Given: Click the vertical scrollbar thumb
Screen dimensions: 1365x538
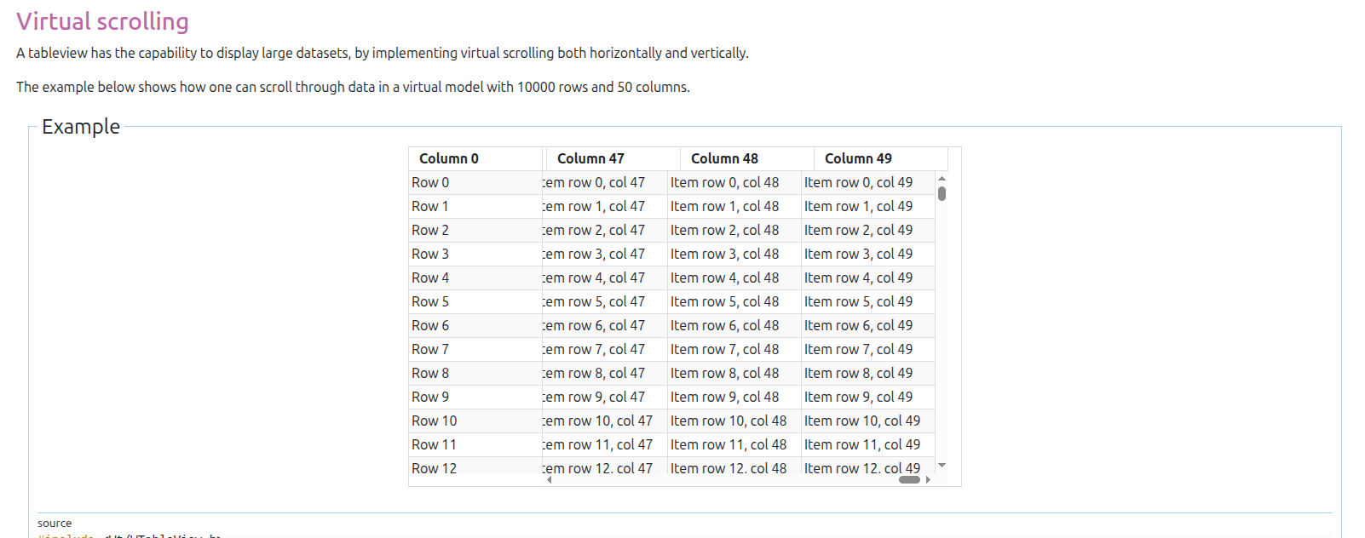Looking at the screenshot, I should click(942, 193).
